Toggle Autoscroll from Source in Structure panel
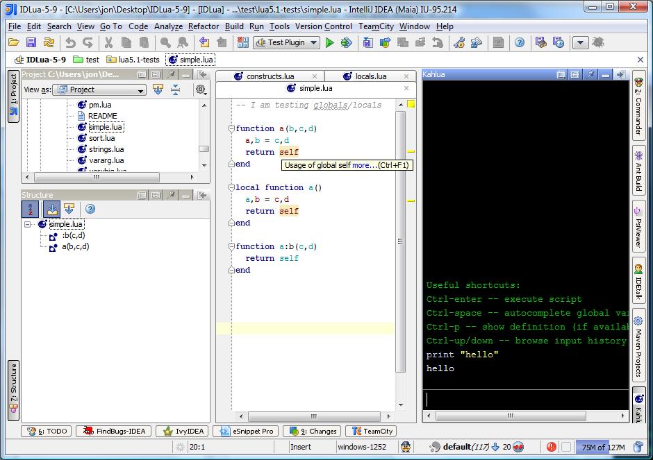This screenshot has height=460, width=653. tap(69, 209)
